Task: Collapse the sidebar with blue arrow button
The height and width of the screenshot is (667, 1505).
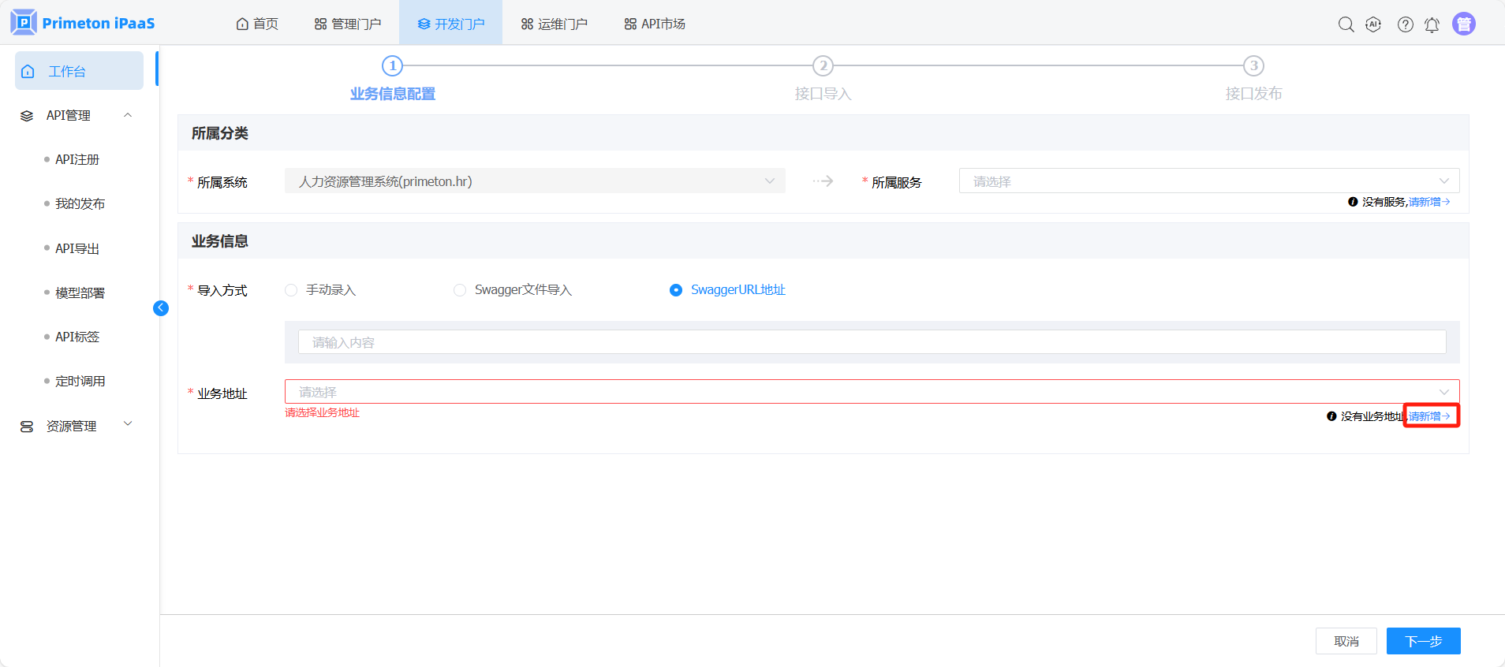Action: [x=161, y=308]
